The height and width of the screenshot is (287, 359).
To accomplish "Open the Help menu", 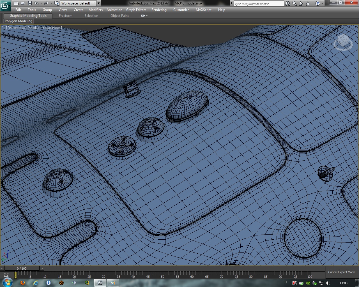I will click(222, 10).
